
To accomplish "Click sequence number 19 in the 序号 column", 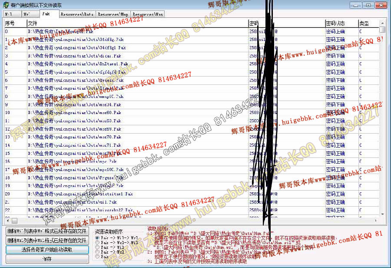I will click(7, 186).
